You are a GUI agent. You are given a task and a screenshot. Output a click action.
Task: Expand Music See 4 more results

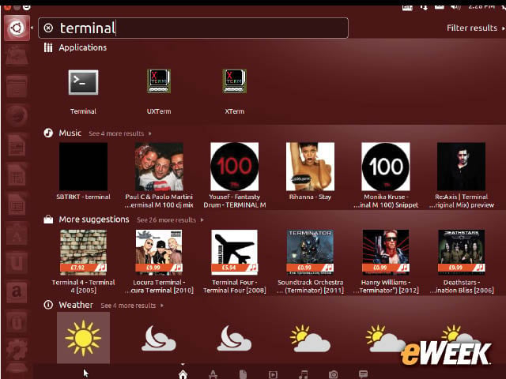119,133
